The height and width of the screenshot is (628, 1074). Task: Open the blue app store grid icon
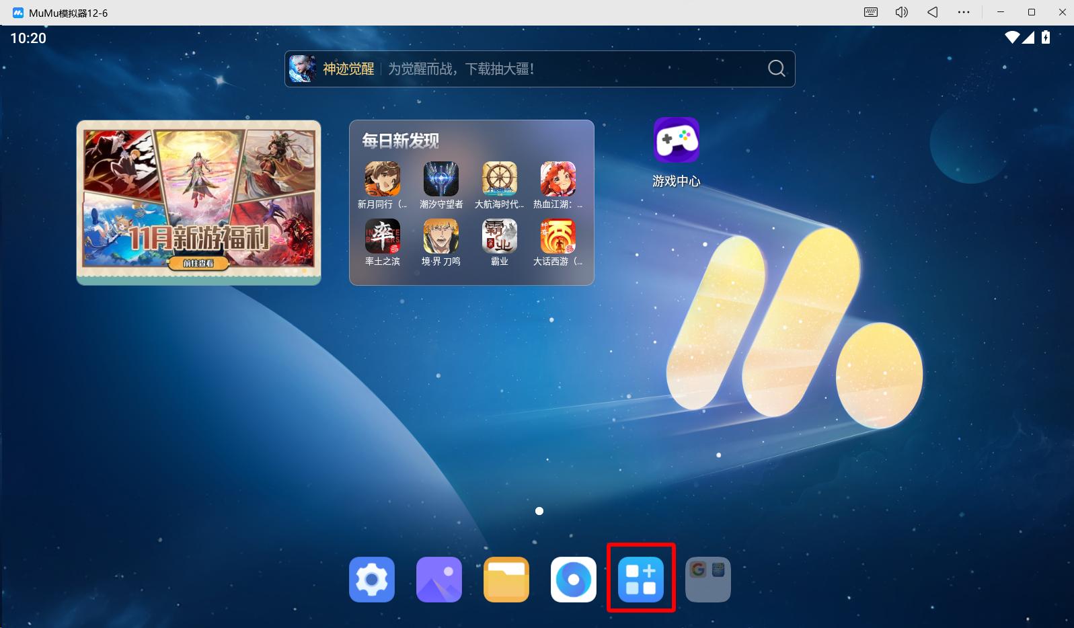[x=640, y=579]
